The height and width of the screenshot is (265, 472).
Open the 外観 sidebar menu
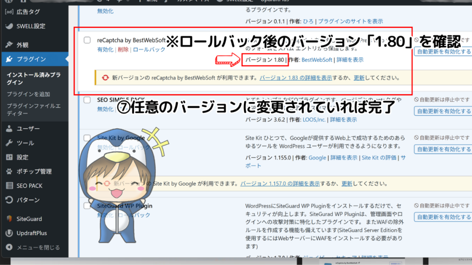23,45
